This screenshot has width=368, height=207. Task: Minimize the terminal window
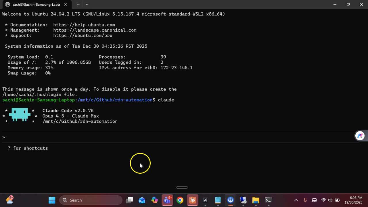335,4
